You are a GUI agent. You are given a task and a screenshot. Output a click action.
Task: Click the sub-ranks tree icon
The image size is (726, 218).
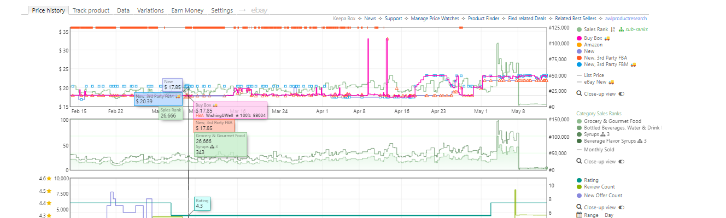(622, 30)
